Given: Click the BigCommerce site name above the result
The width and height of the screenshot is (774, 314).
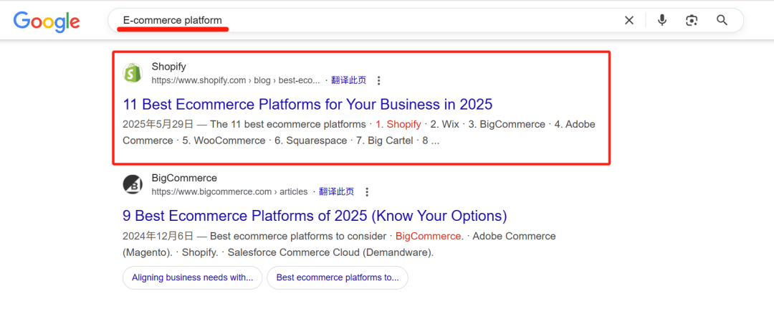Looking at the screenshot, I should [184, 179].
